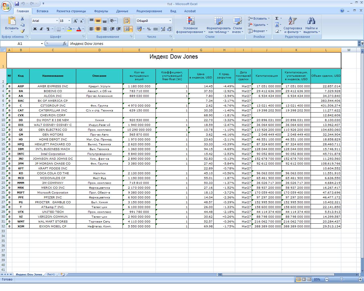Click Удалить button in Ячейки group
Screen dimensions: 364x291
click(258, 25)
